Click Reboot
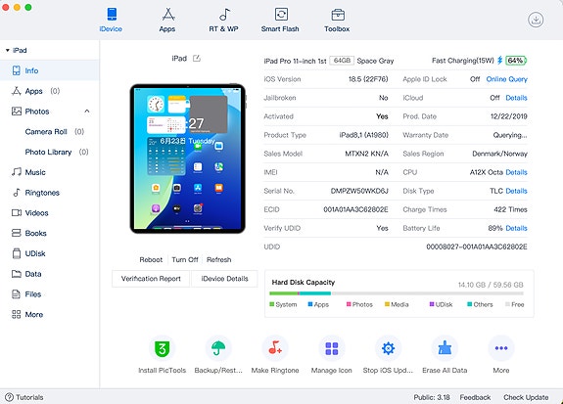Screen dimensions: 563x404 pos(151,260)
